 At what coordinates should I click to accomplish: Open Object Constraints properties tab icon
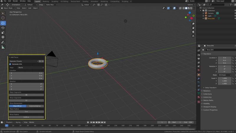point(199,90)
